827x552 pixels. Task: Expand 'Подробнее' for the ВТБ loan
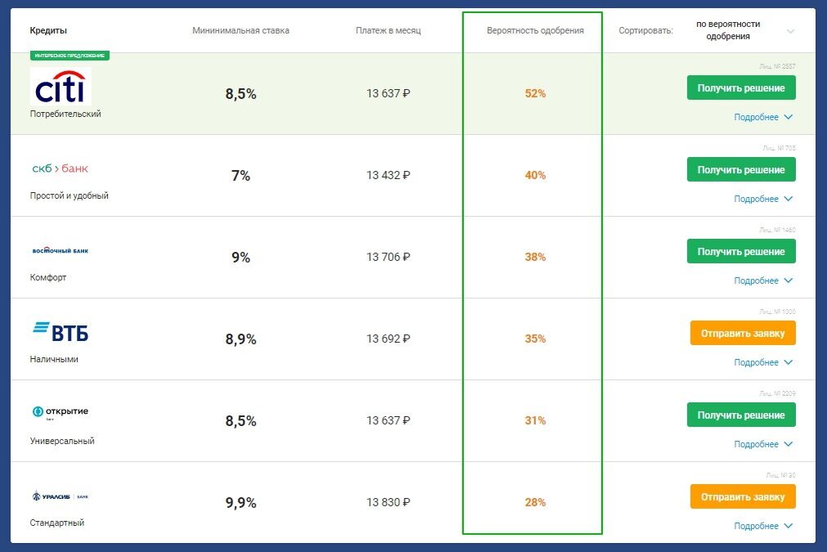763,362
